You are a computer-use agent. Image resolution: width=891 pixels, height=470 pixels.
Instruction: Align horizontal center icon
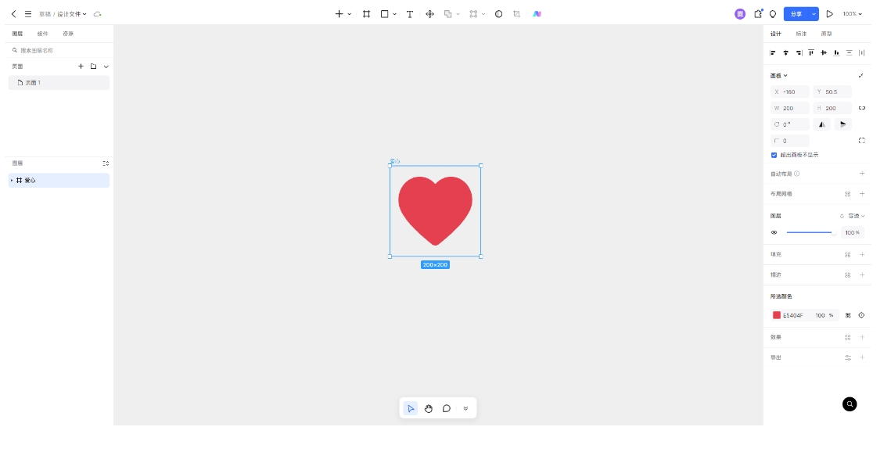pos(786,53)
